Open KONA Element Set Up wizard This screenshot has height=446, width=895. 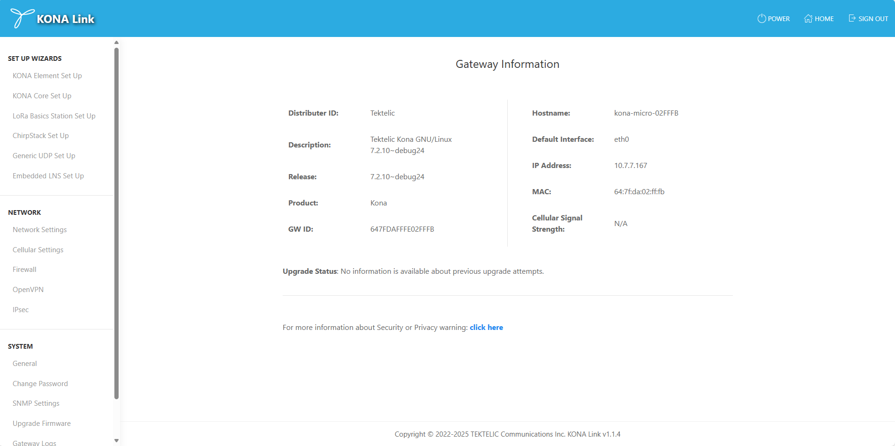click(x=47, y=75)
